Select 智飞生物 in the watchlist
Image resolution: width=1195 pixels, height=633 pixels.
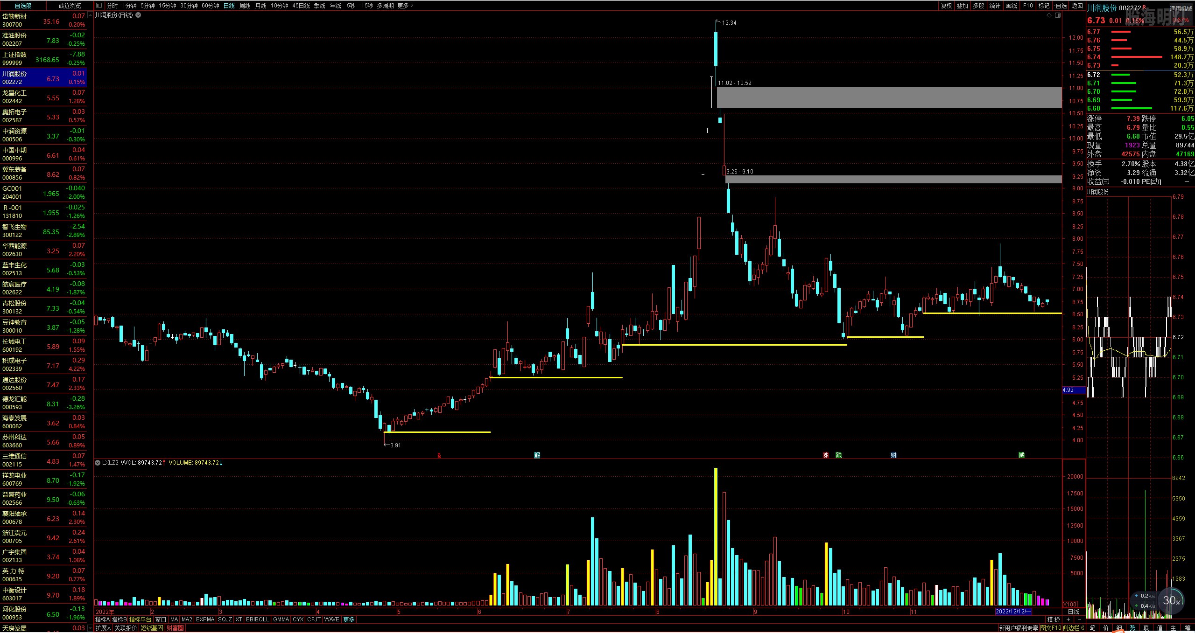click(x=43, y=231)
